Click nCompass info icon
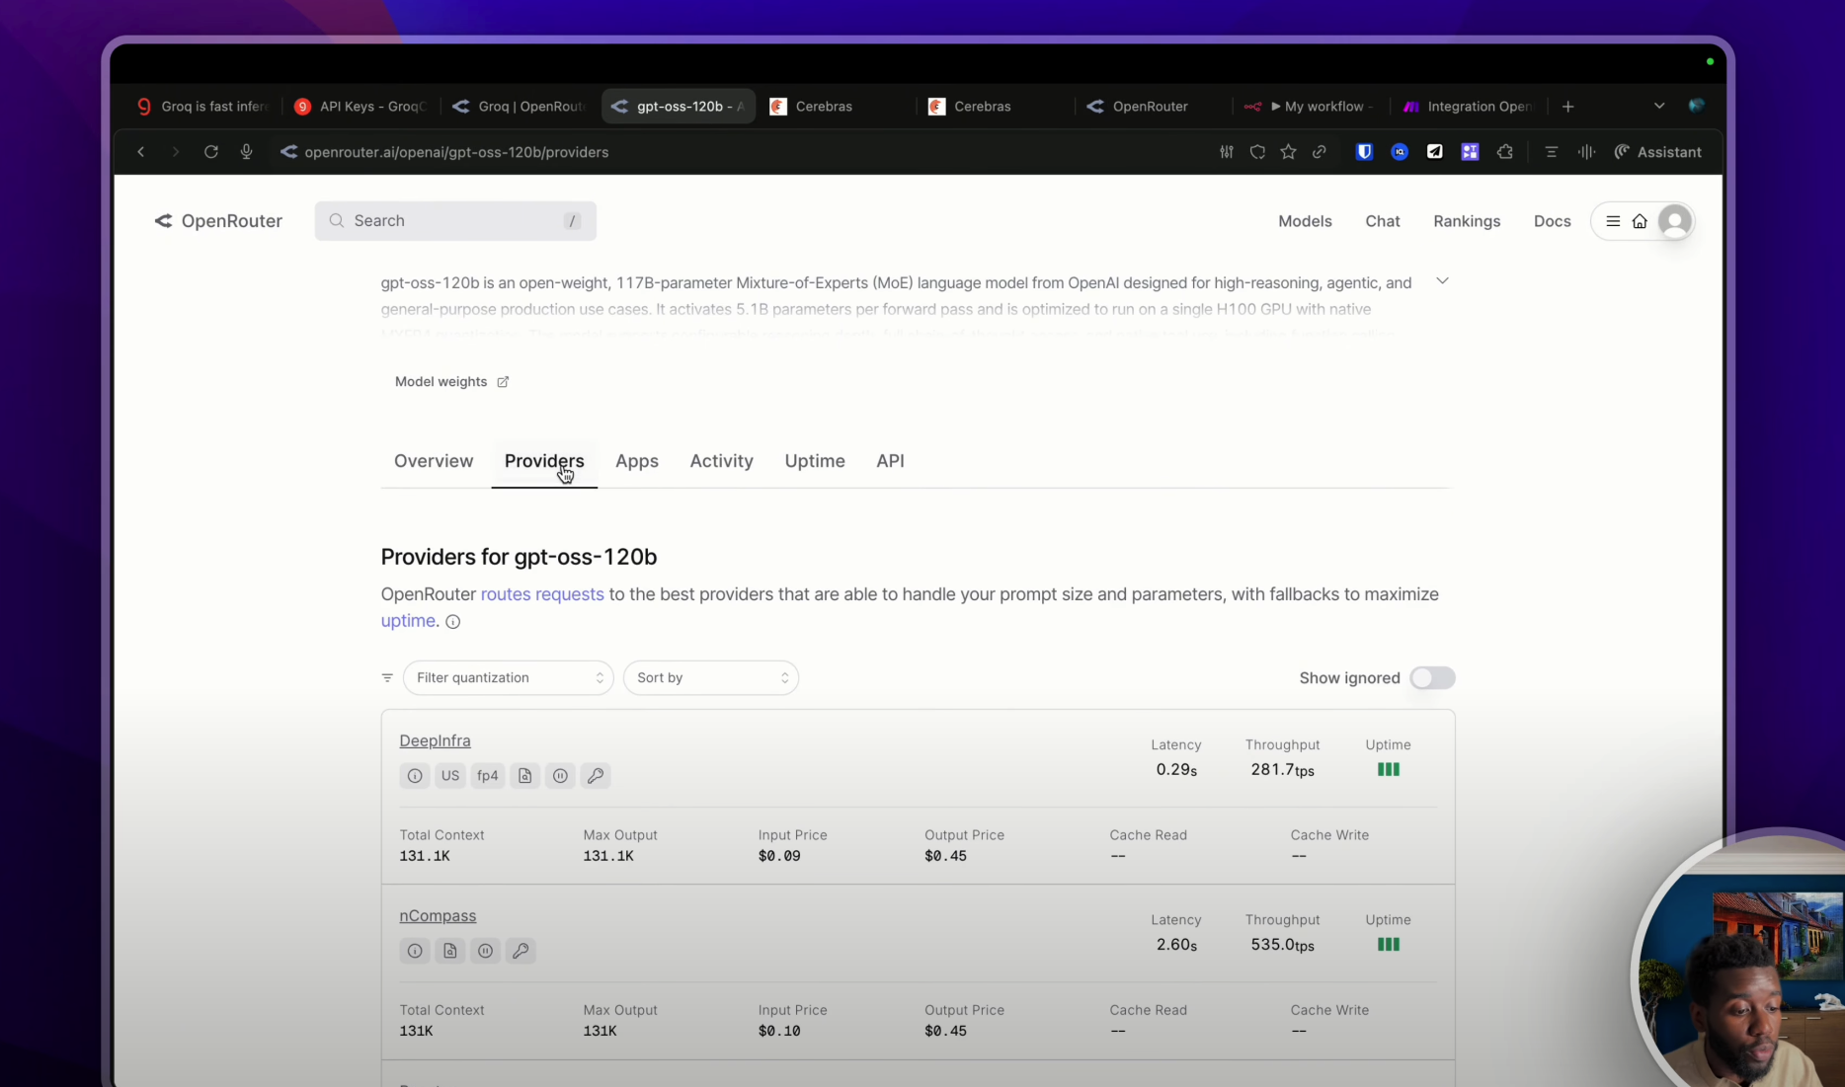The height and width of the screenshot is (1087, 1845). pos(415,951)
